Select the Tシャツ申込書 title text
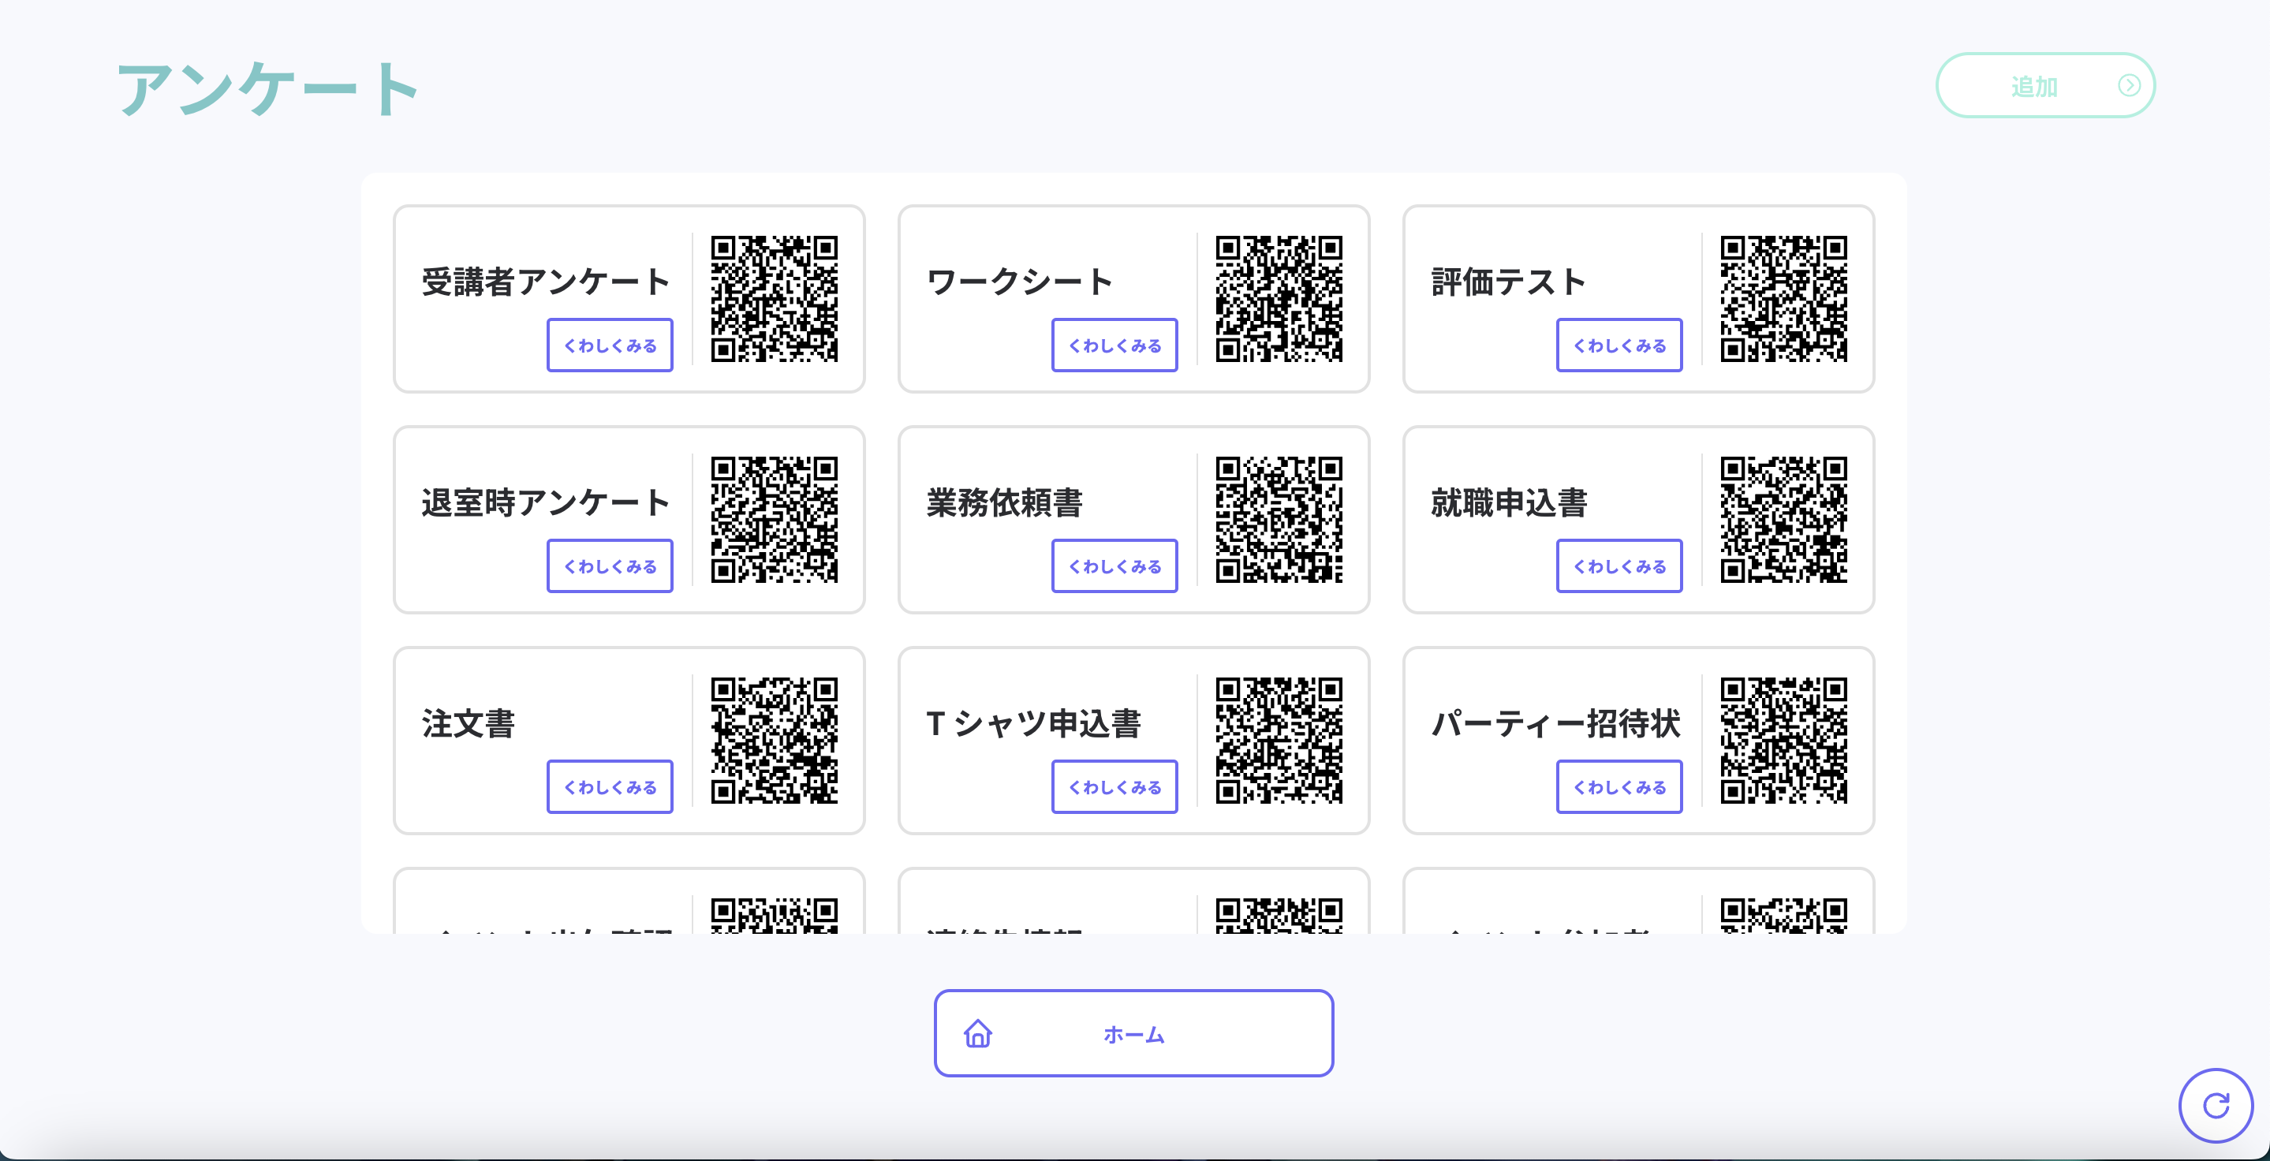The height and width of the screenshot is (1161, 2270). 1034,723
